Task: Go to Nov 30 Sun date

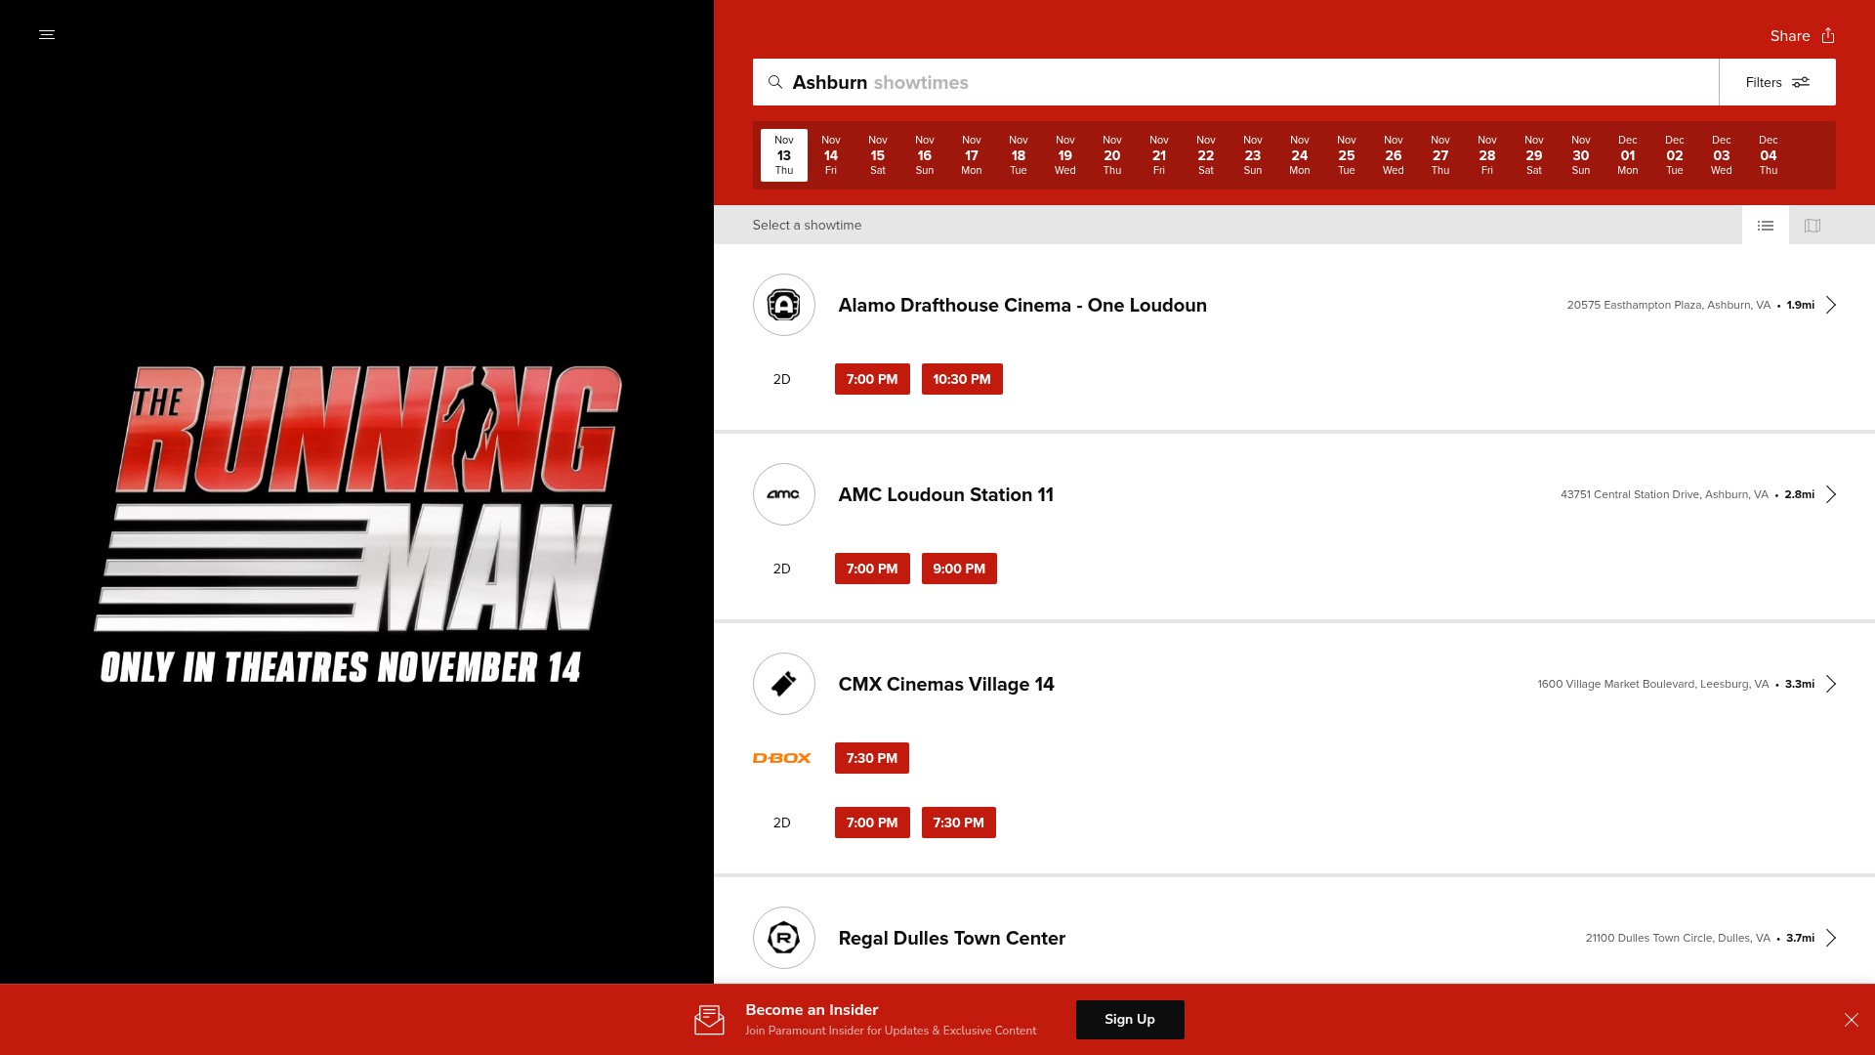Action: tap(1581, 155)
